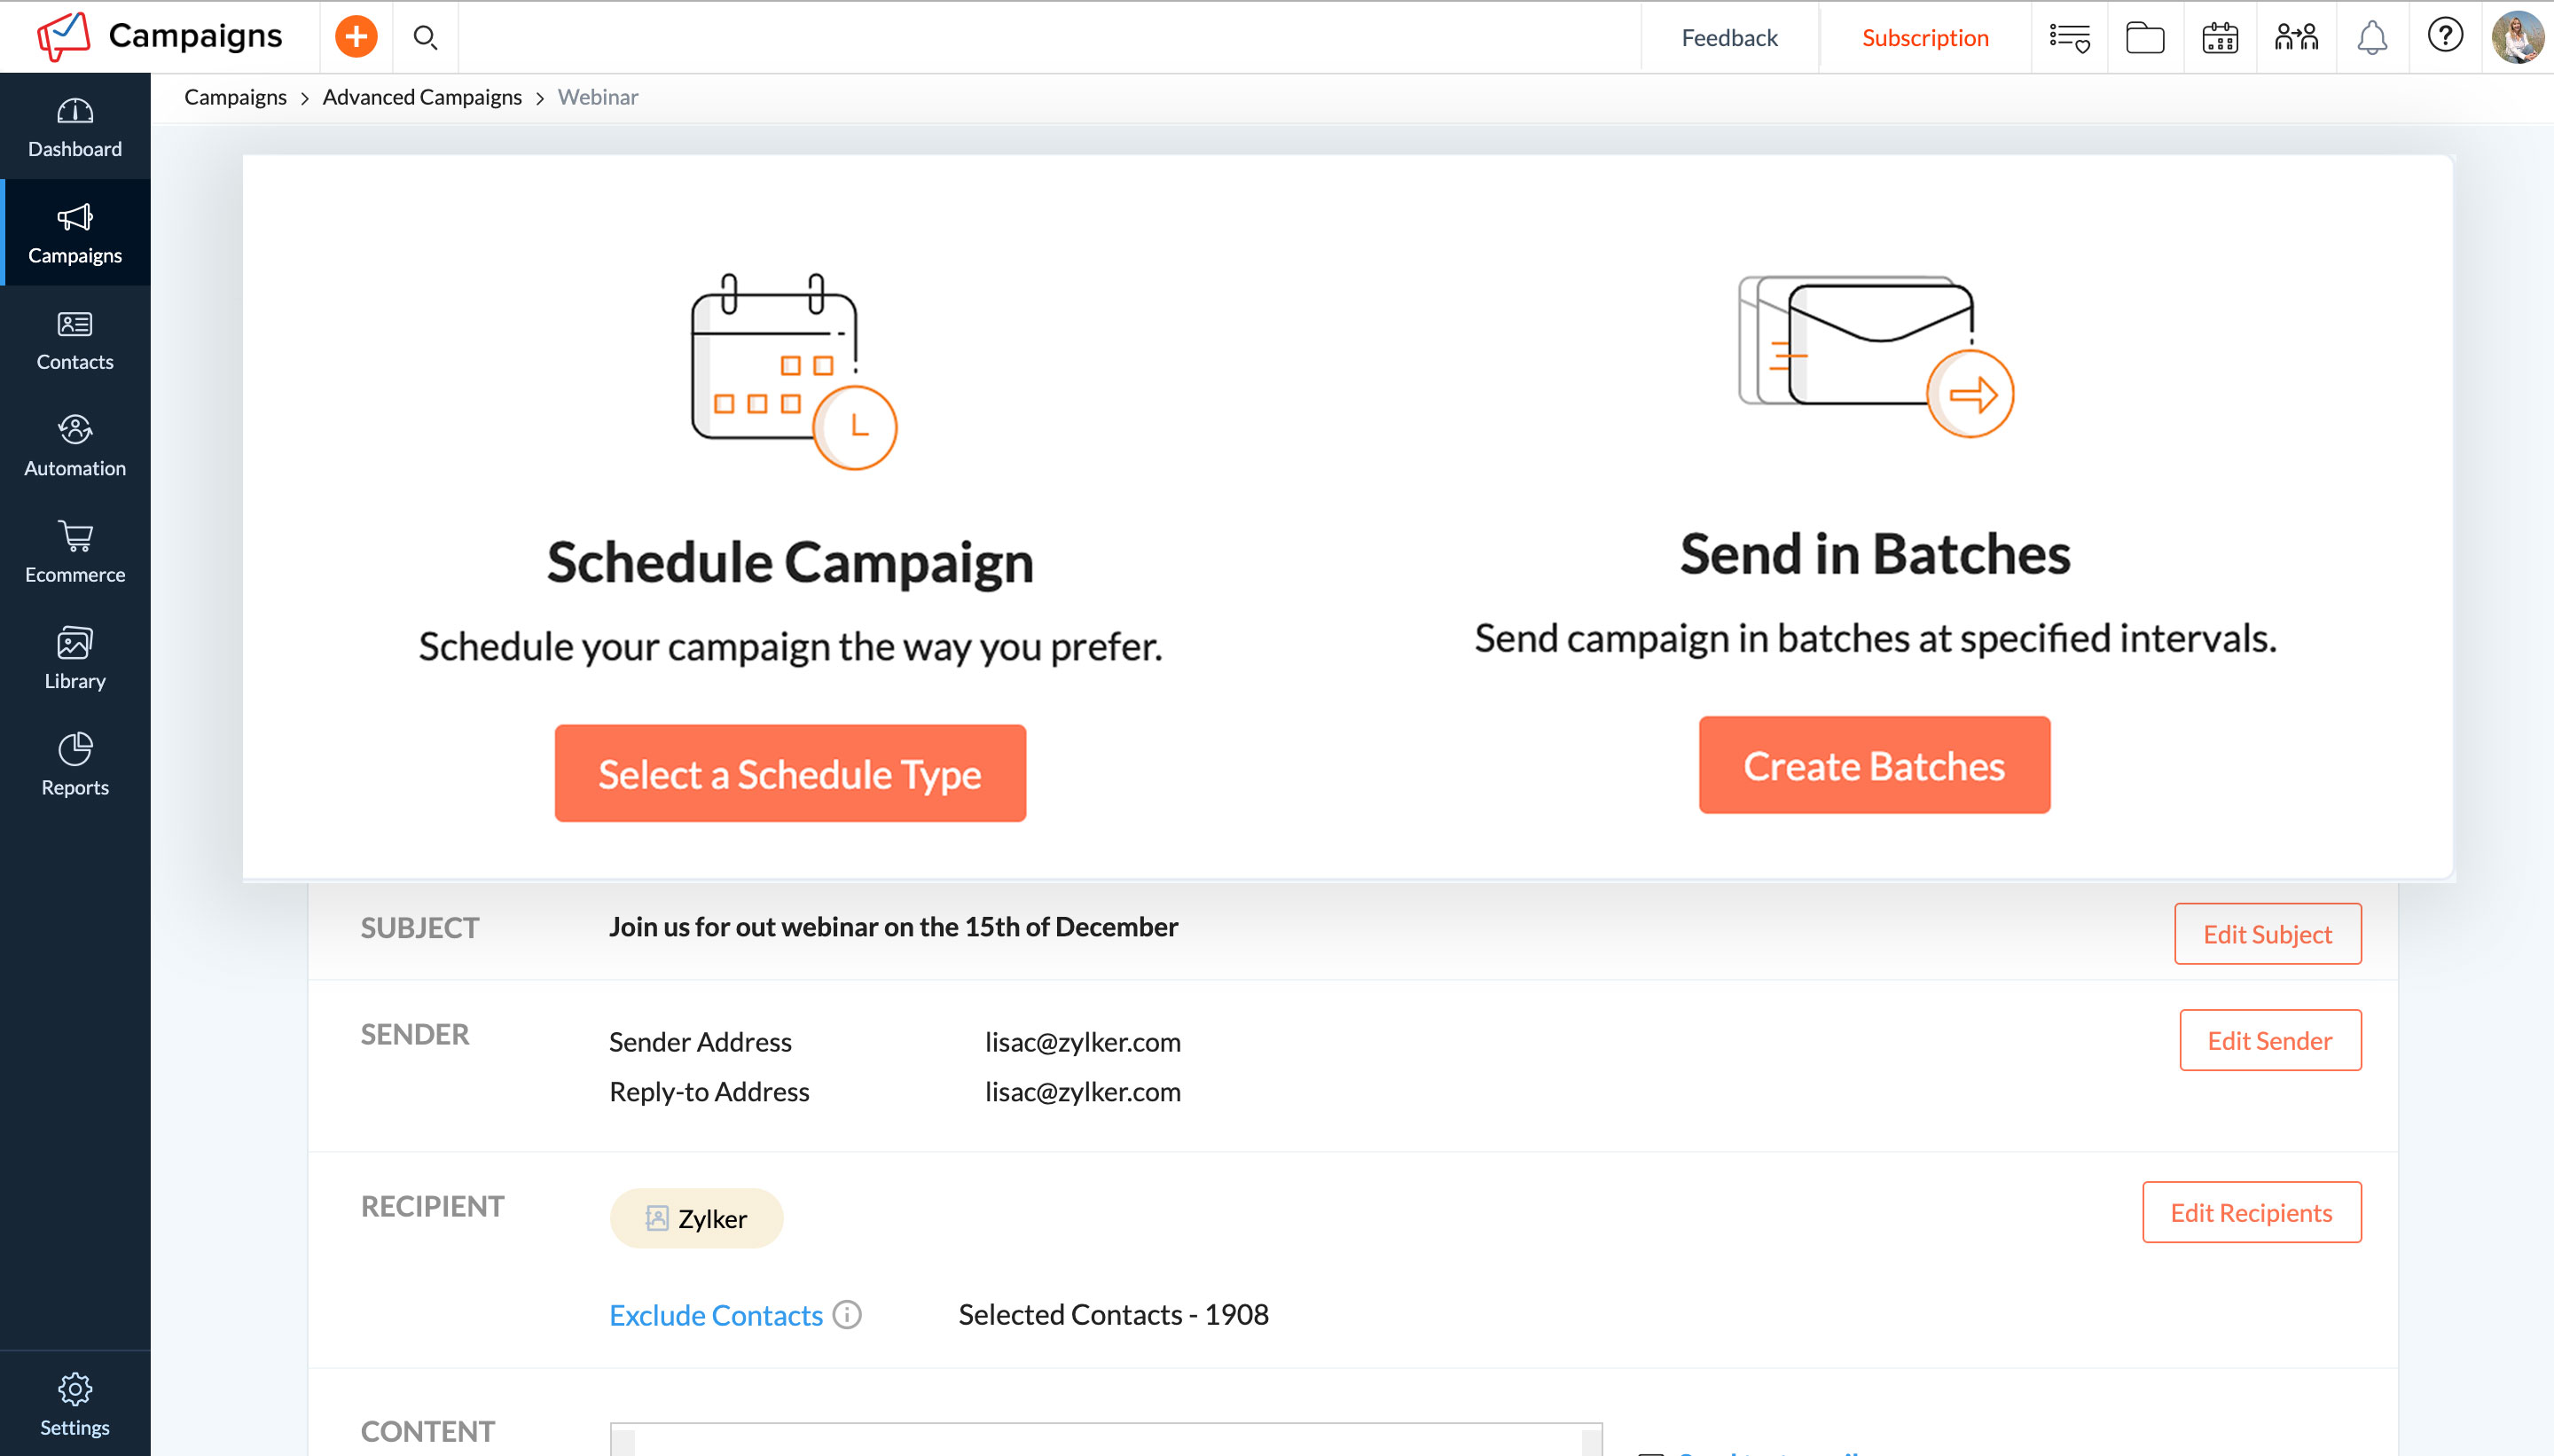2554x1456 pixels.
Task: Open the Reports section in sidebar
Action: point(75,765)
